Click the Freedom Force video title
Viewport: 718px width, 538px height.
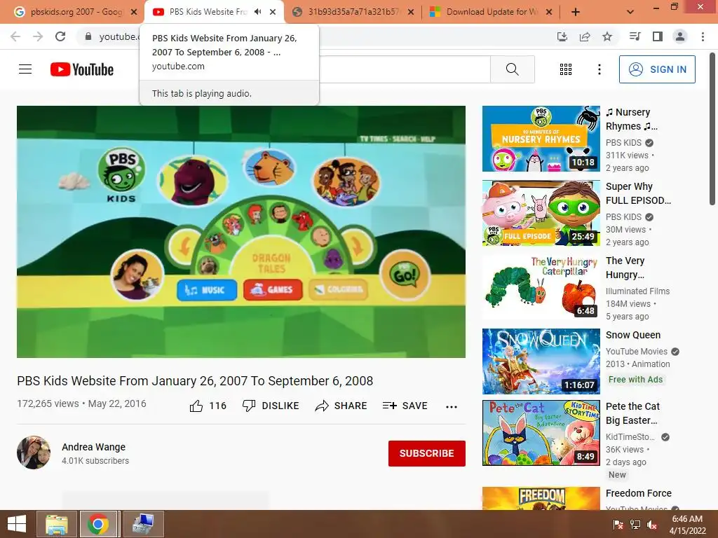point(638,493)
